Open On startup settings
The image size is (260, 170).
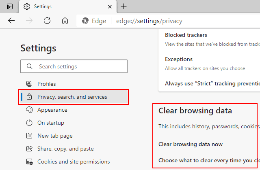[74, 123]
